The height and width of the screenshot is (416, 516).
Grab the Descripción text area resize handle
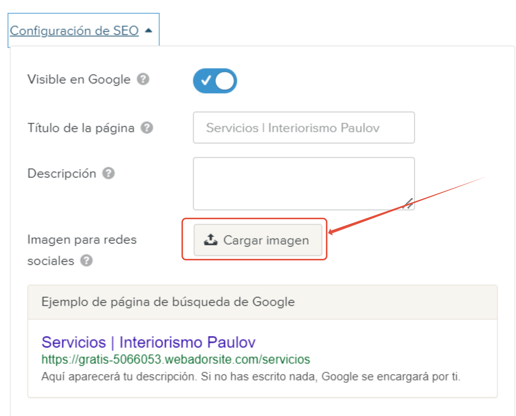[x=409, y=204]
